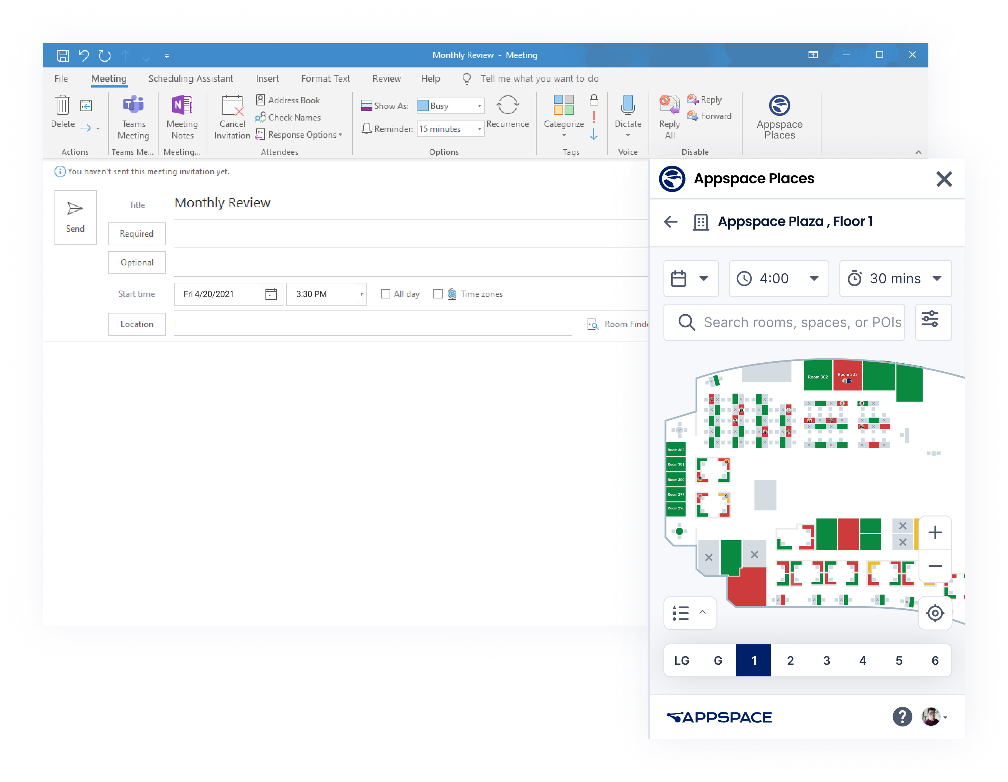Select floor LG in floor selector

(x=682, y=661)
